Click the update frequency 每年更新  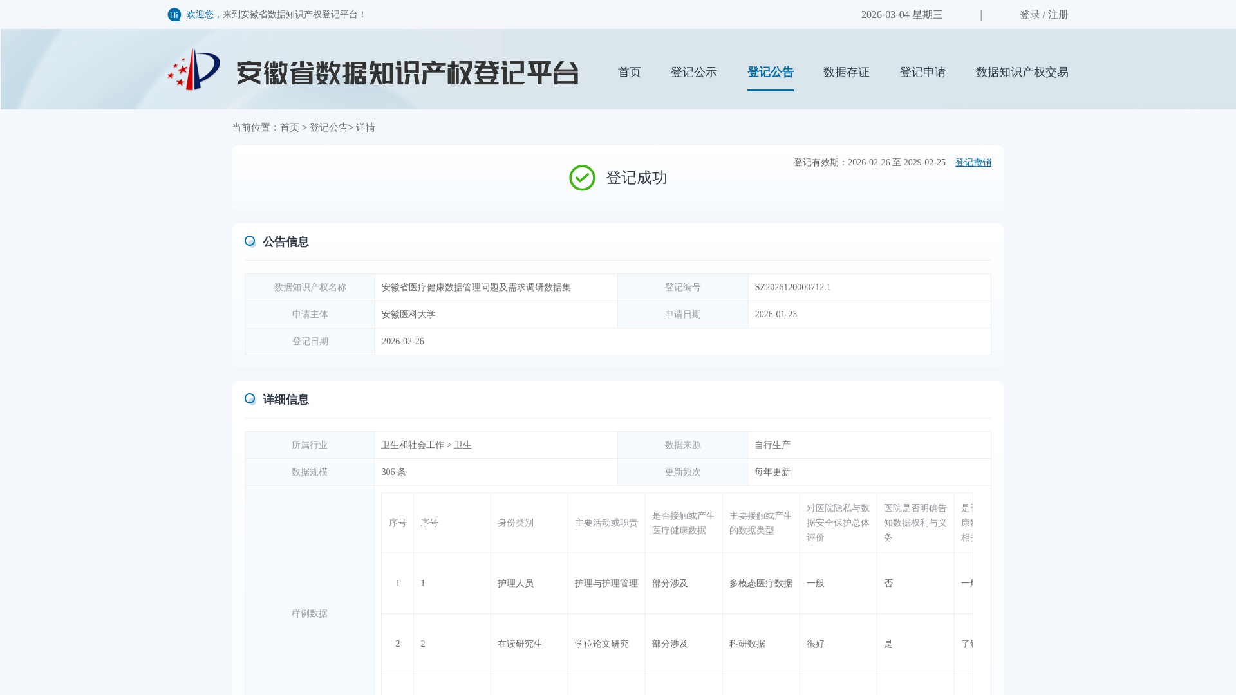click(772, 472)
